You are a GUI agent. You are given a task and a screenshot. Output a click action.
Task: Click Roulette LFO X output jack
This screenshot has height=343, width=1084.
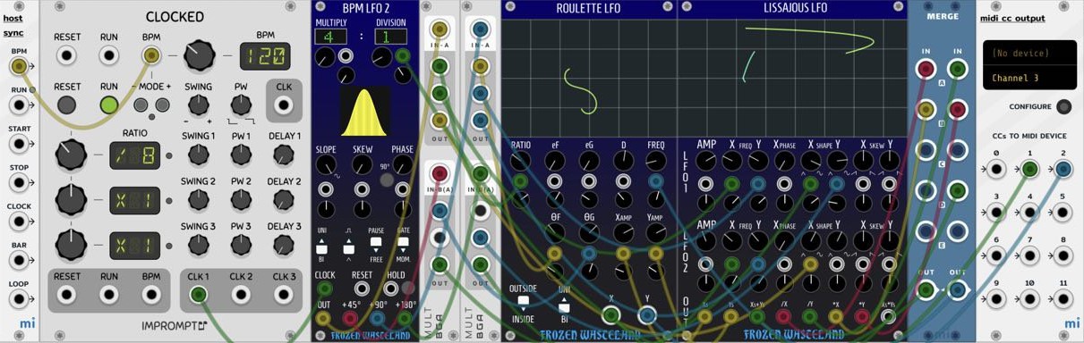click(x=610, y=314)
